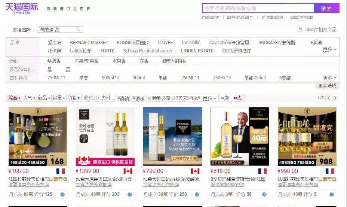Click suggested search 卡城葡萄酒
The width and height of the screenshot is (347, 207).
pyautogui.click(x=272, y=17)
